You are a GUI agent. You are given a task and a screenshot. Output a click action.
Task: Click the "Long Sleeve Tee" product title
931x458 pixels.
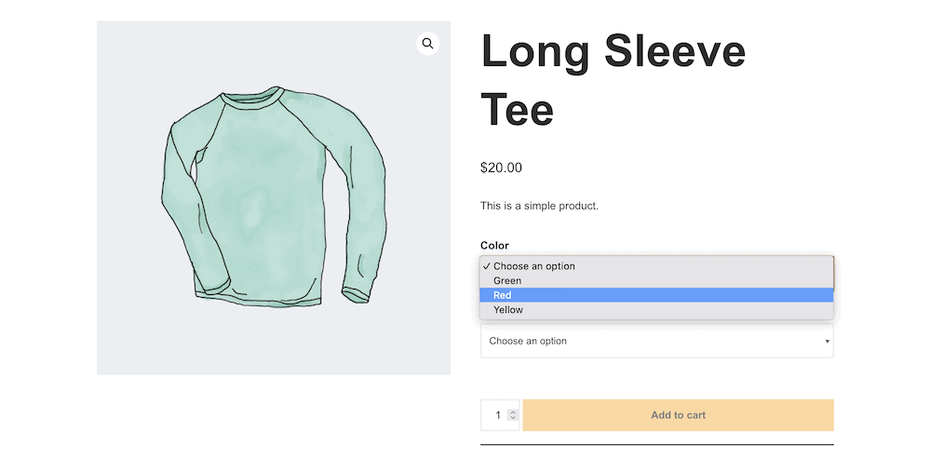pos(613,81)
